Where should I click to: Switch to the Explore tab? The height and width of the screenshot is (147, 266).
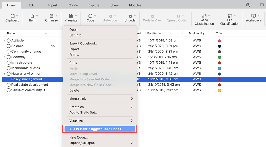click(x=94, y=5)
